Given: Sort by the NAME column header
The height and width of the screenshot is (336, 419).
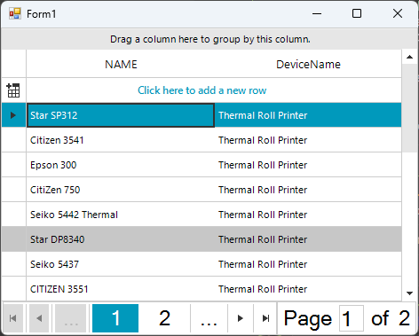Looking at the screenshot, I should click(x=121, y=64).
